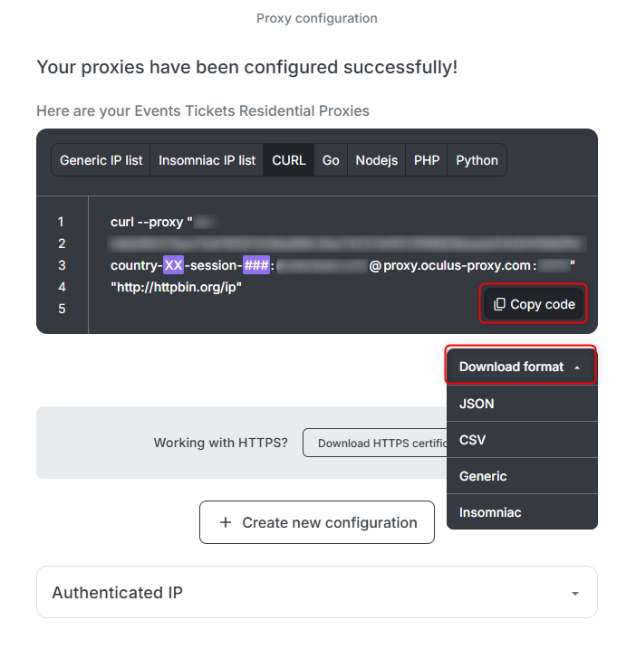Select the Python tab
636x649 pixels.
tap(477, 160)
